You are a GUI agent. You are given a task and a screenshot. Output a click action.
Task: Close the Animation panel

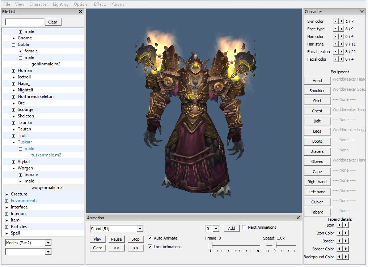coord(298,218)
